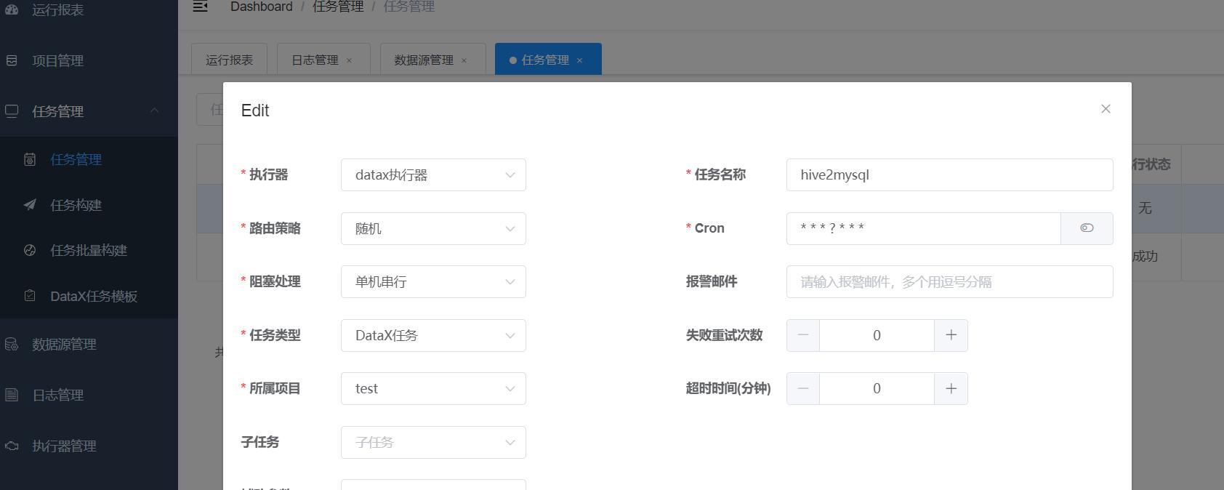This screenshot has width=1224, height=490.
Task: Open 运行报表 in the sidebar
Action: [x=89, y=9]
